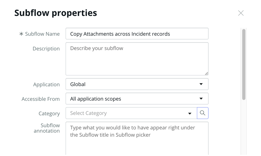Click the Subflow annotation label
This screenshot has height=156, width=261.
click(x=47, y=128)
